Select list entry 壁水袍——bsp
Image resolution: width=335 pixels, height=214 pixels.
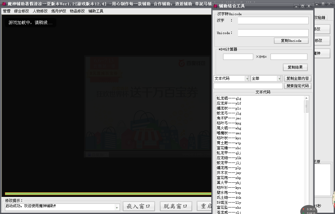pos(229,192)
